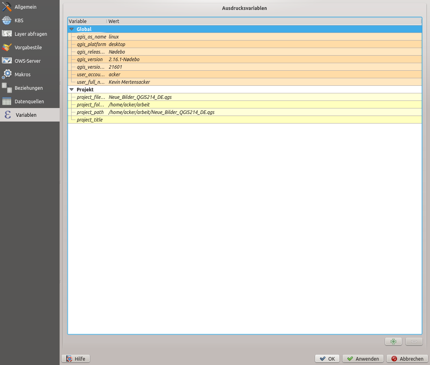The height and width of the screenshot is (365, 430).
Task: Click the Allgemein wrench icon
Action: pyautogui.click(x=7, y=7)
